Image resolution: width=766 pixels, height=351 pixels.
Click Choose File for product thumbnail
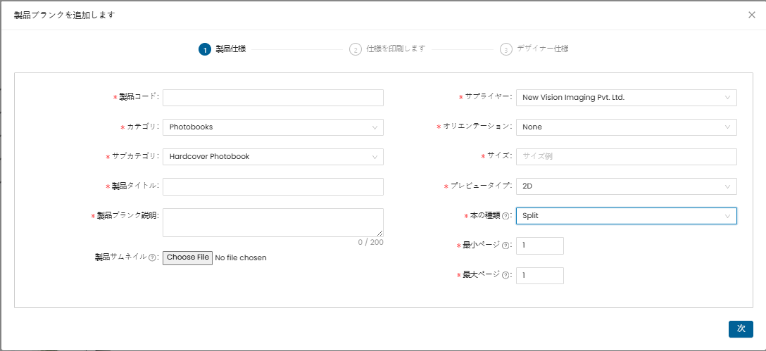tap(187, 257)
